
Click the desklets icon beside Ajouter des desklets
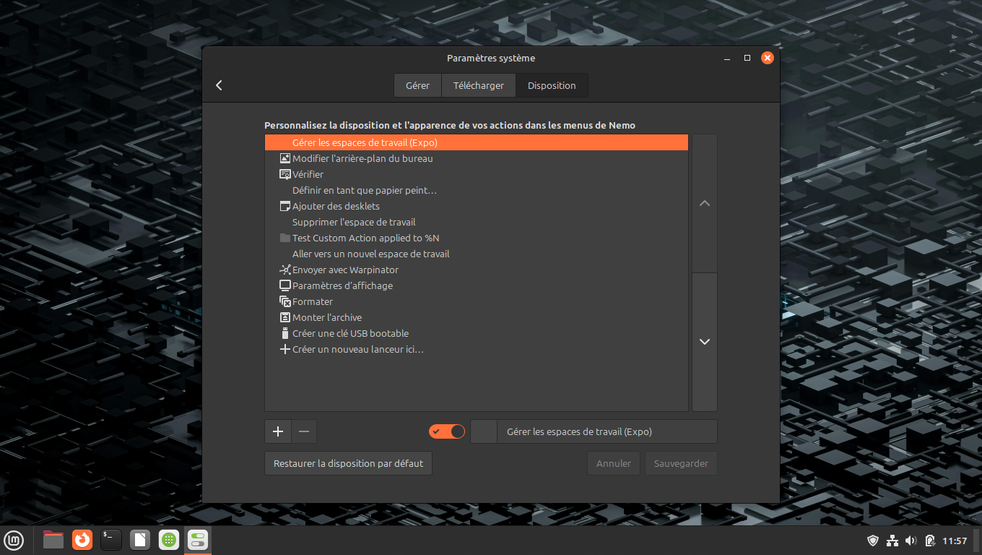[284, 206]
